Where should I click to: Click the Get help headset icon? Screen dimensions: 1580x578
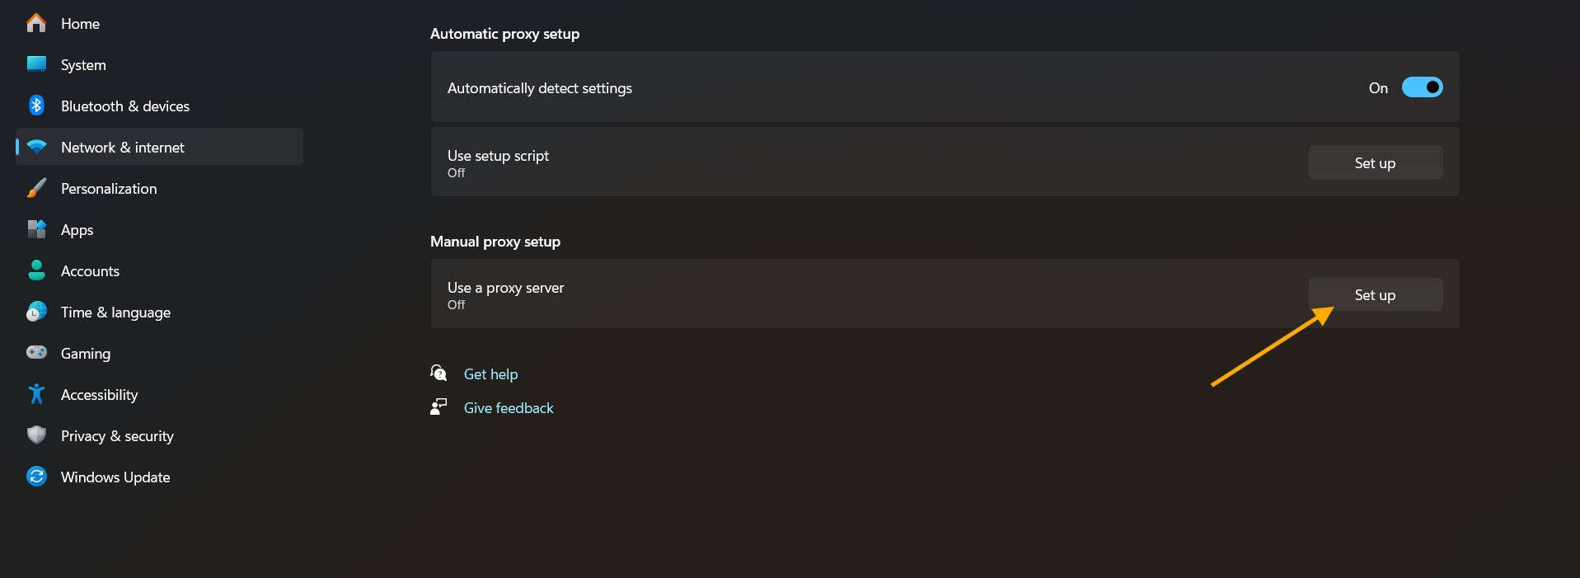click(438, 374)
